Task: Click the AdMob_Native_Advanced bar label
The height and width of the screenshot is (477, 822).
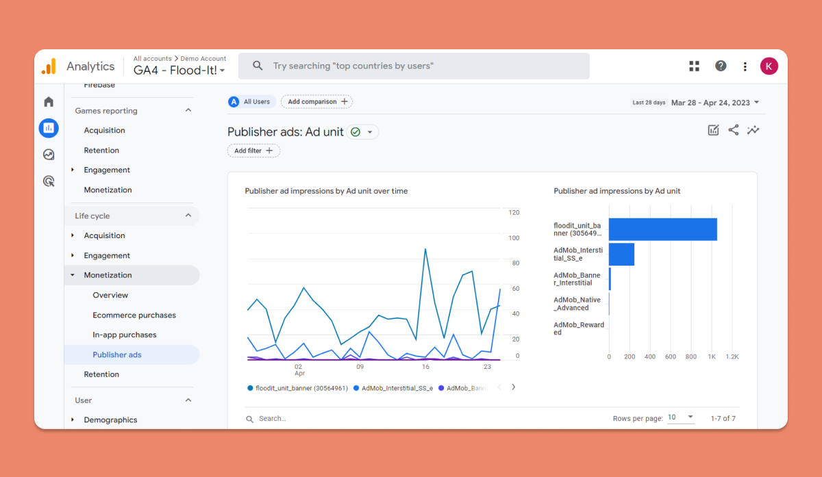Action: 577,304
